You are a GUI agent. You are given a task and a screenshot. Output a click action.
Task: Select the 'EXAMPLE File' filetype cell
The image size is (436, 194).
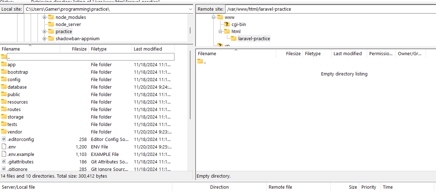coord(105,154)
